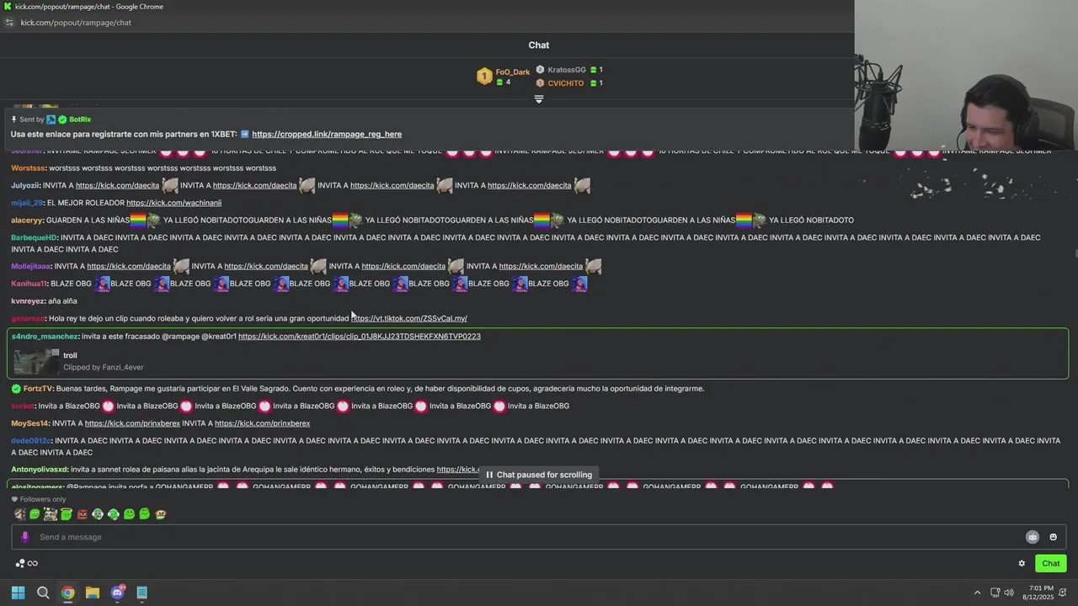Open FoO_Dark's leaderboard profile
Viewport: 1078px width, 606px height.
512,72
